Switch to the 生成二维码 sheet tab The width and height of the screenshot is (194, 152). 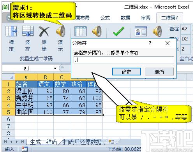(43, 142)
